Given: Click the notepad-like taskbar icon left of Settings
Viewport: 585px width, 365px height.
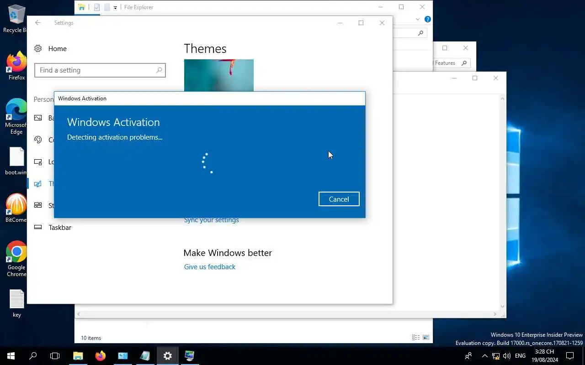Looking at the screenshot, I should 145,356.
